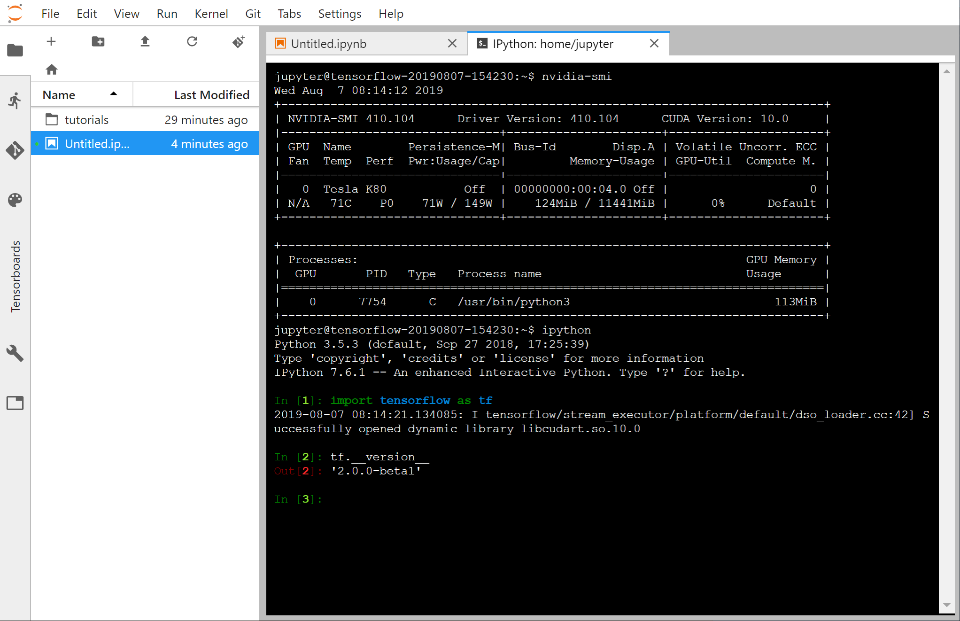Open the Commands palette sidebar icon
The height and width of the screenshot is (621, 960).
pyautogui.click(x=15, y=200)
